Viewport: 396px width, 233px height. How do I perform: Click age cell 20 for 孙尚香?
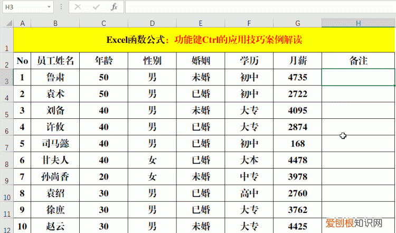tap(104, 176)
